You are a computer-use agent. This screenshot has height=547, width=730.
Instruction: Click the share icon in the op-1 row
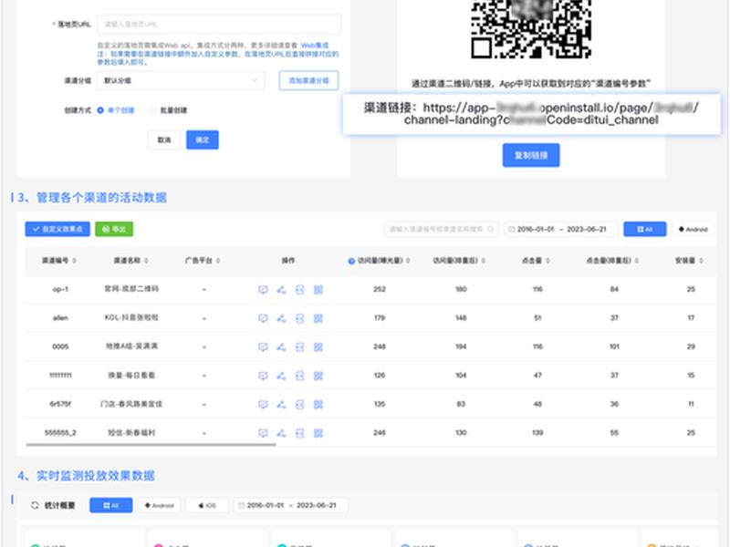(x=281, y=290)
